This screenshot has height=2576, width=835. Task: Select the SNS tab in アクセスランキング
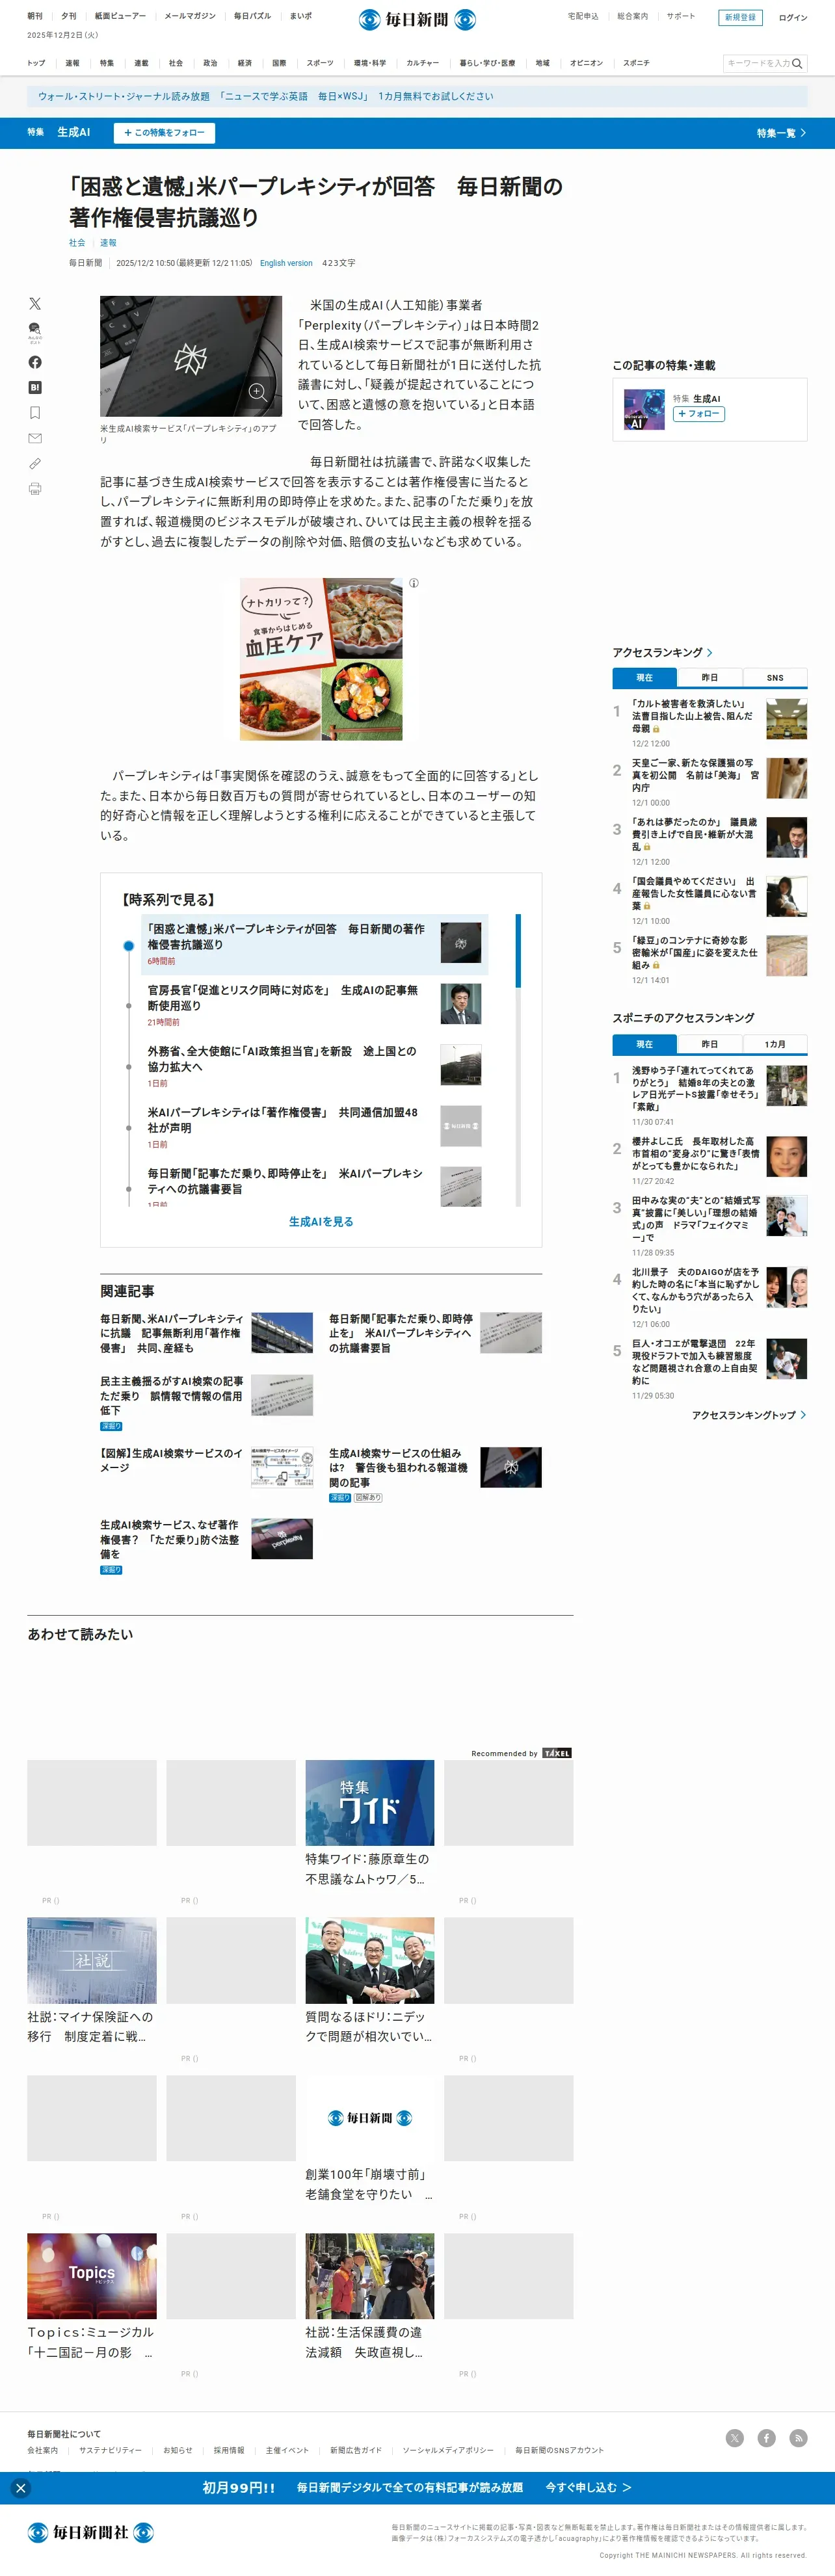pyautogui.click(x=775, y=678)
